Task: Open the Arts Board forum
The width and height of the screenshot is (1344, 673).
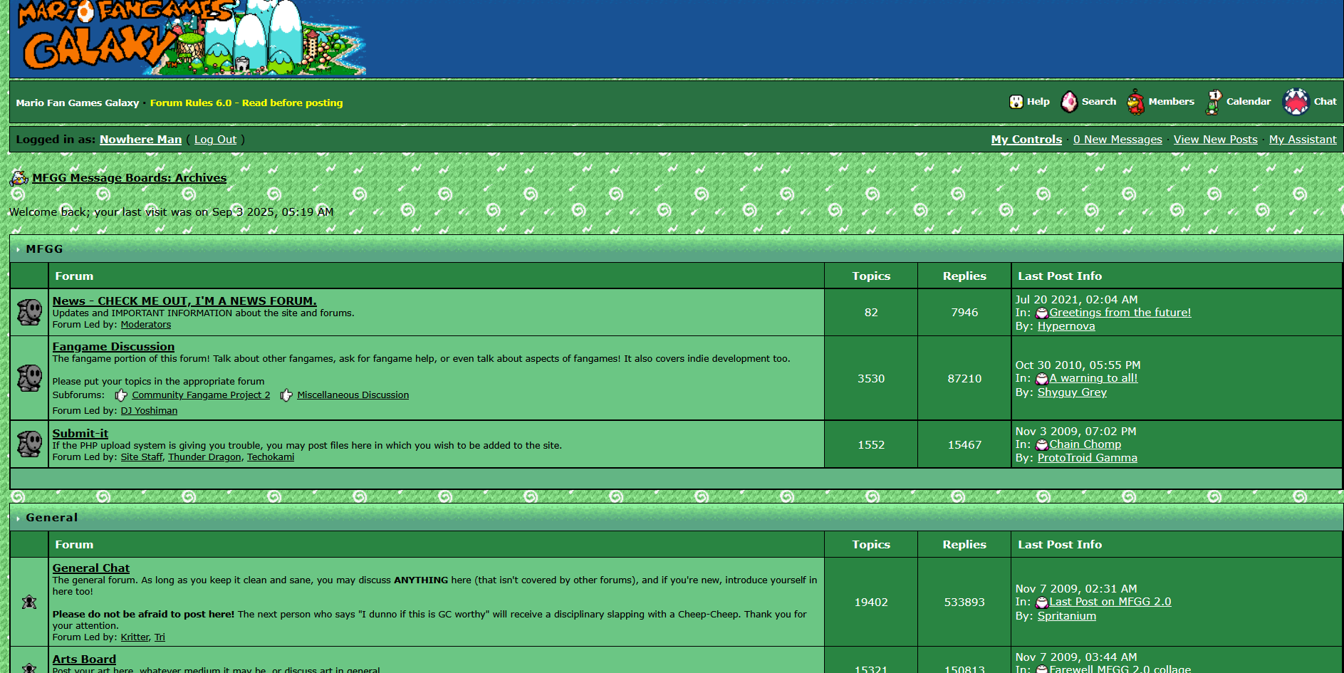Action: (x=84, y=659)
